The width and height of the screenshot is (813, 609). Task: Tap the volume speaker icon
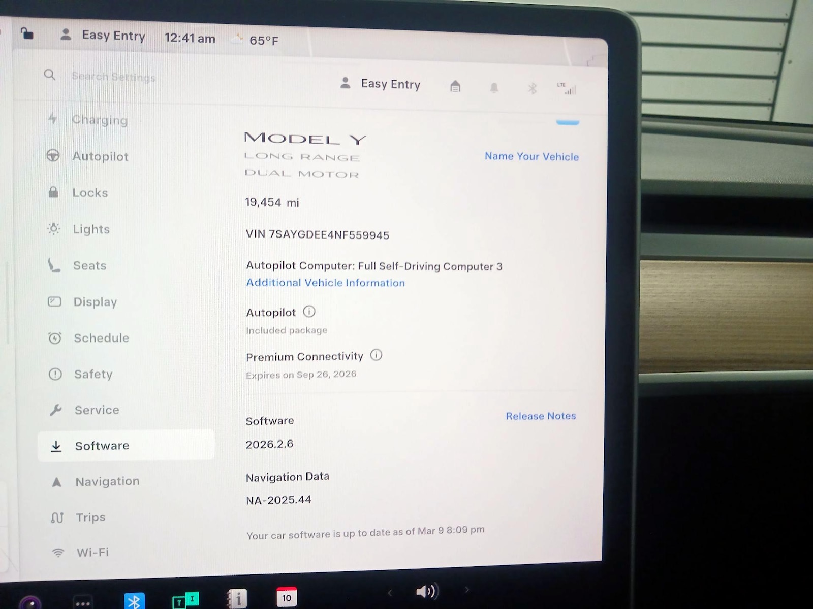(x=427, y=591)
